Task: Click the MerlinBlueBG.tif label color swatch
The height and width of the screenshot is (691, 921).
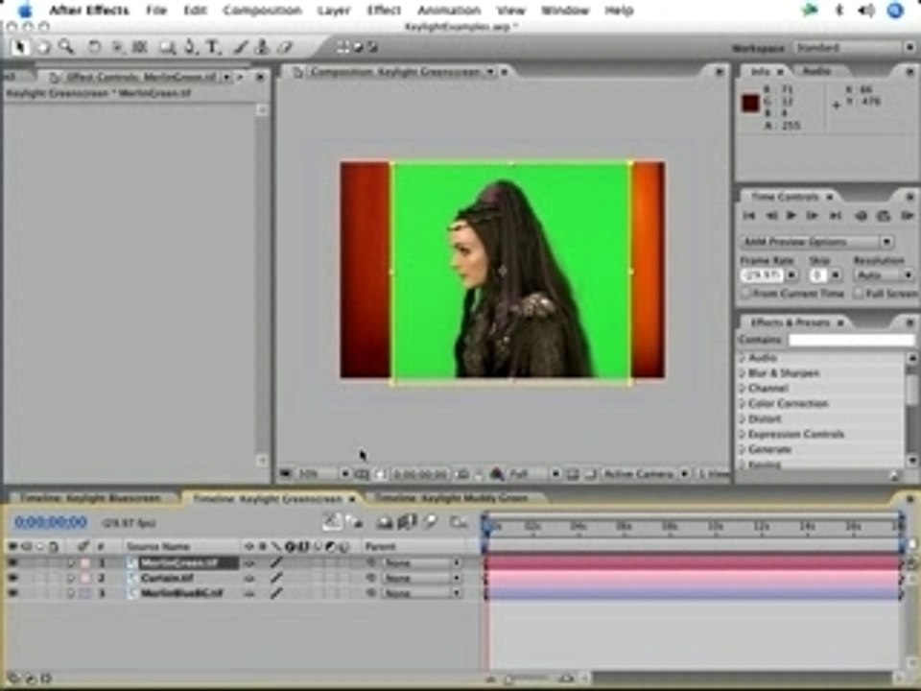Action: click(85, 593)
